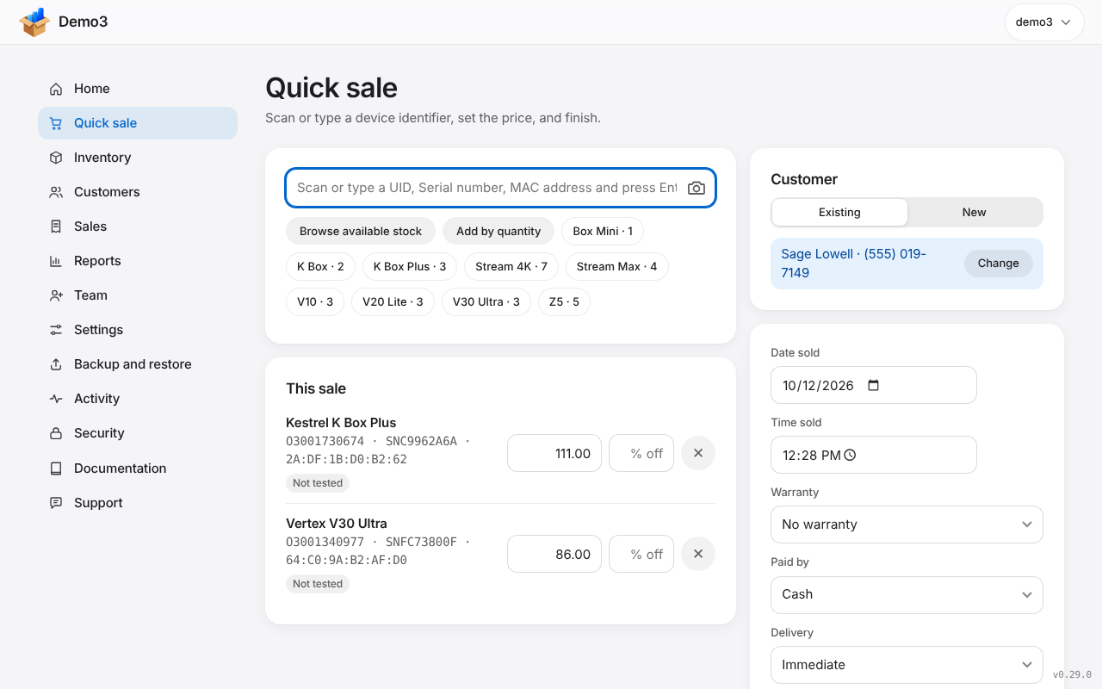Click the Demo3 box logo icon
This screenshot has width=1102, height=689.
point(35,22)
